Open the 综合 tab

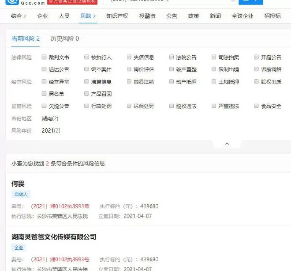coord(19,16)
